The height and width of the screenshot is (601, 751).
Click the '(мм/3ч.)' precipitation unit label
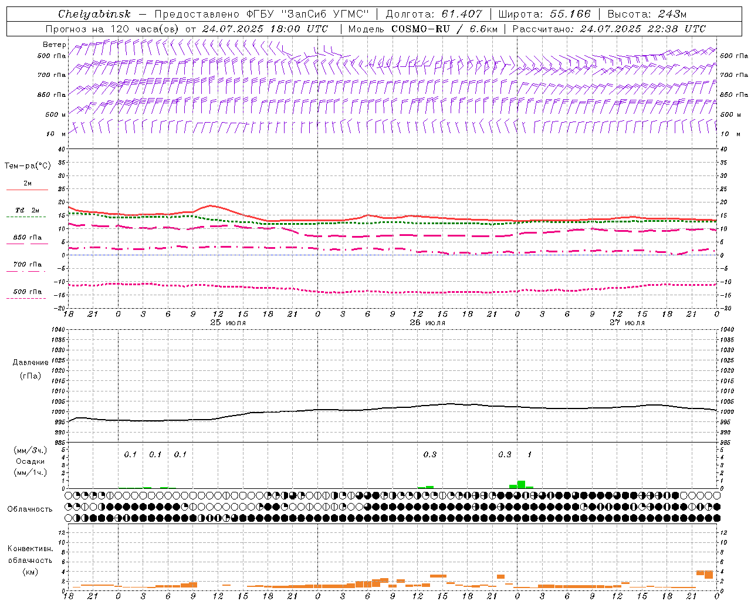point(31,450)
